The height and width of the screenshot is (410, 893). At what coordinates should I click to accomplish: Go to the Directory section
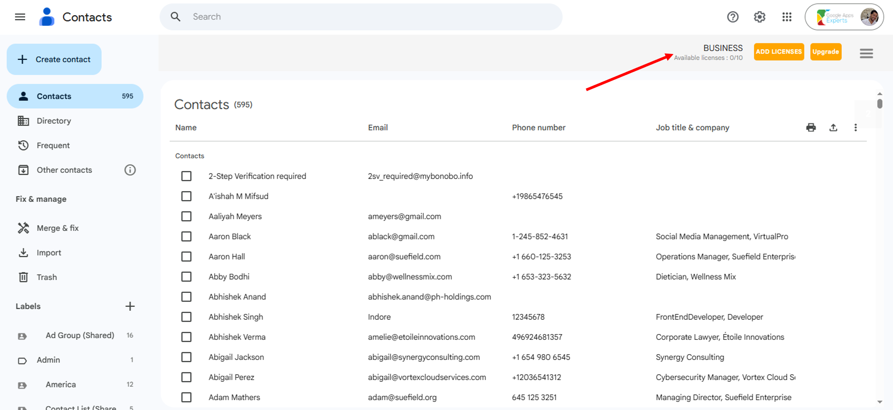click(x=54, y=121)
